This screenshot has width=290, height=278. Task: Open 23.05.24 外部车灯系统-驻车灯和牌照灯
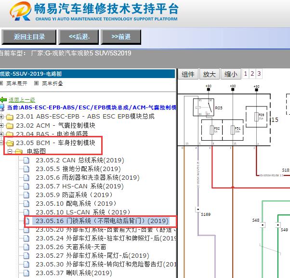pyautogui.click(x=106, y=238)
